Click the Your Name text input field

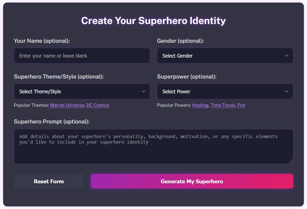[x=82, y=56]
